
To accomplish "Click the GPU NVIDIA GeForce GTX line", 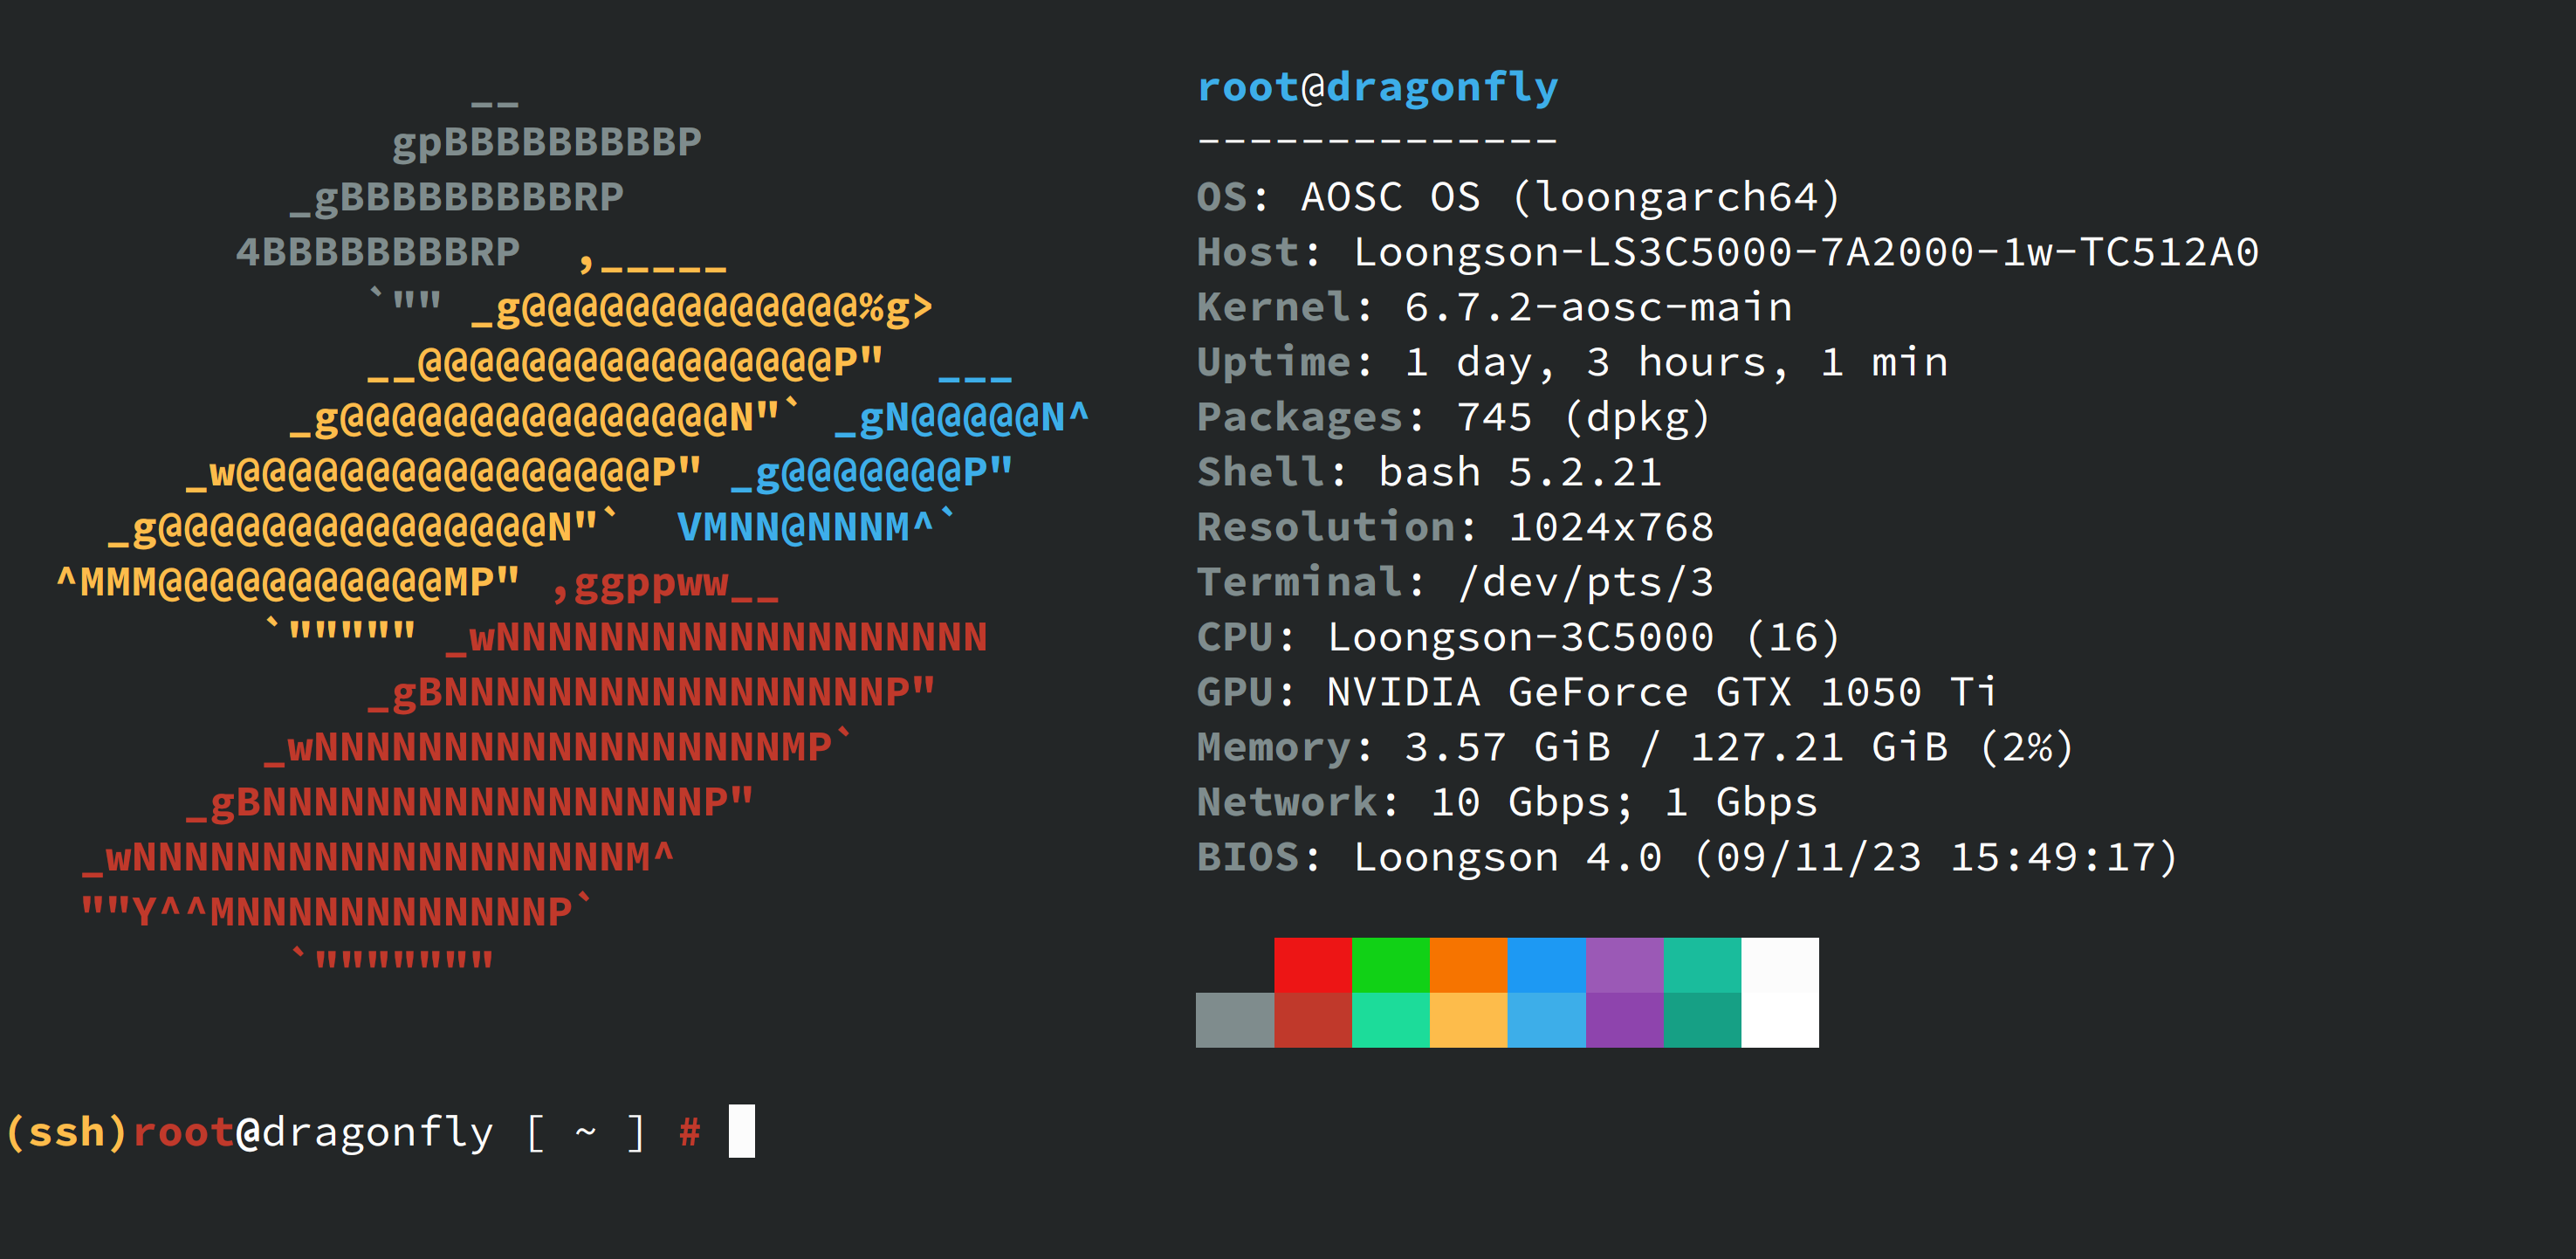I will pyautogui.click(x=1597, y=692).
